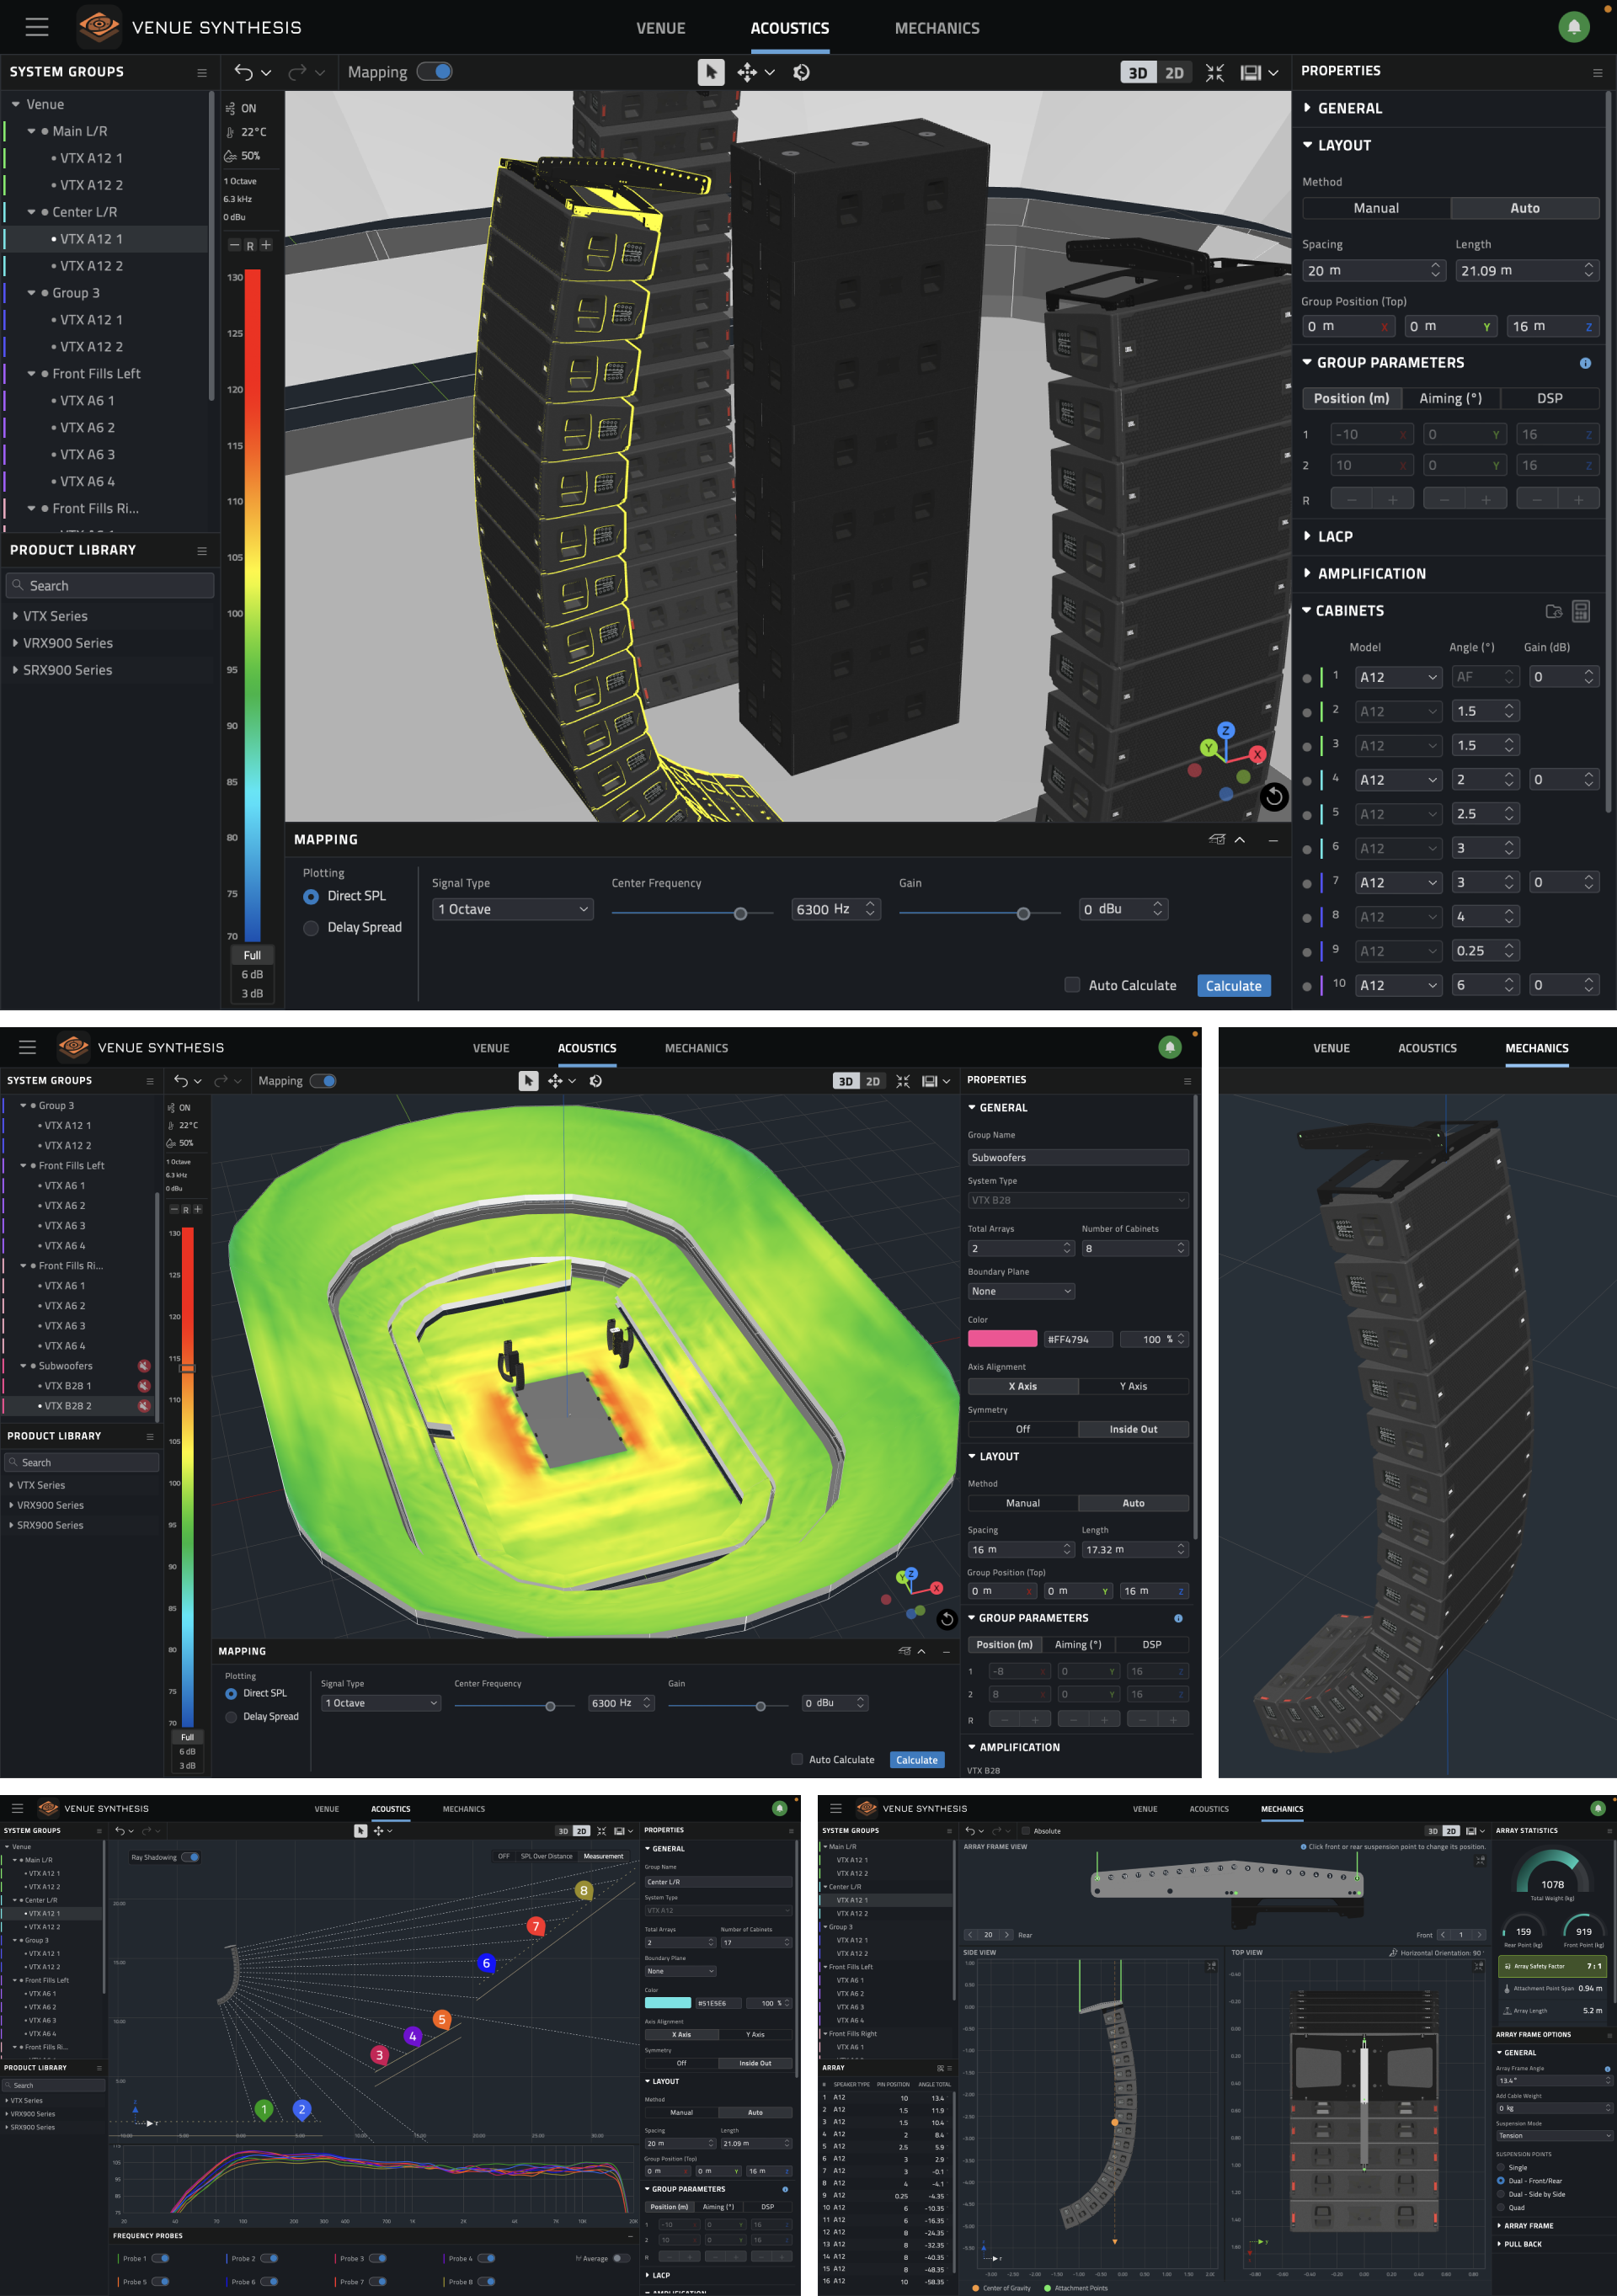Image resolution: width=1617 pixels, height=2296 pixels.
Task: Click the fit-to-view collapse icon
Action: (x=1215, y=72)
